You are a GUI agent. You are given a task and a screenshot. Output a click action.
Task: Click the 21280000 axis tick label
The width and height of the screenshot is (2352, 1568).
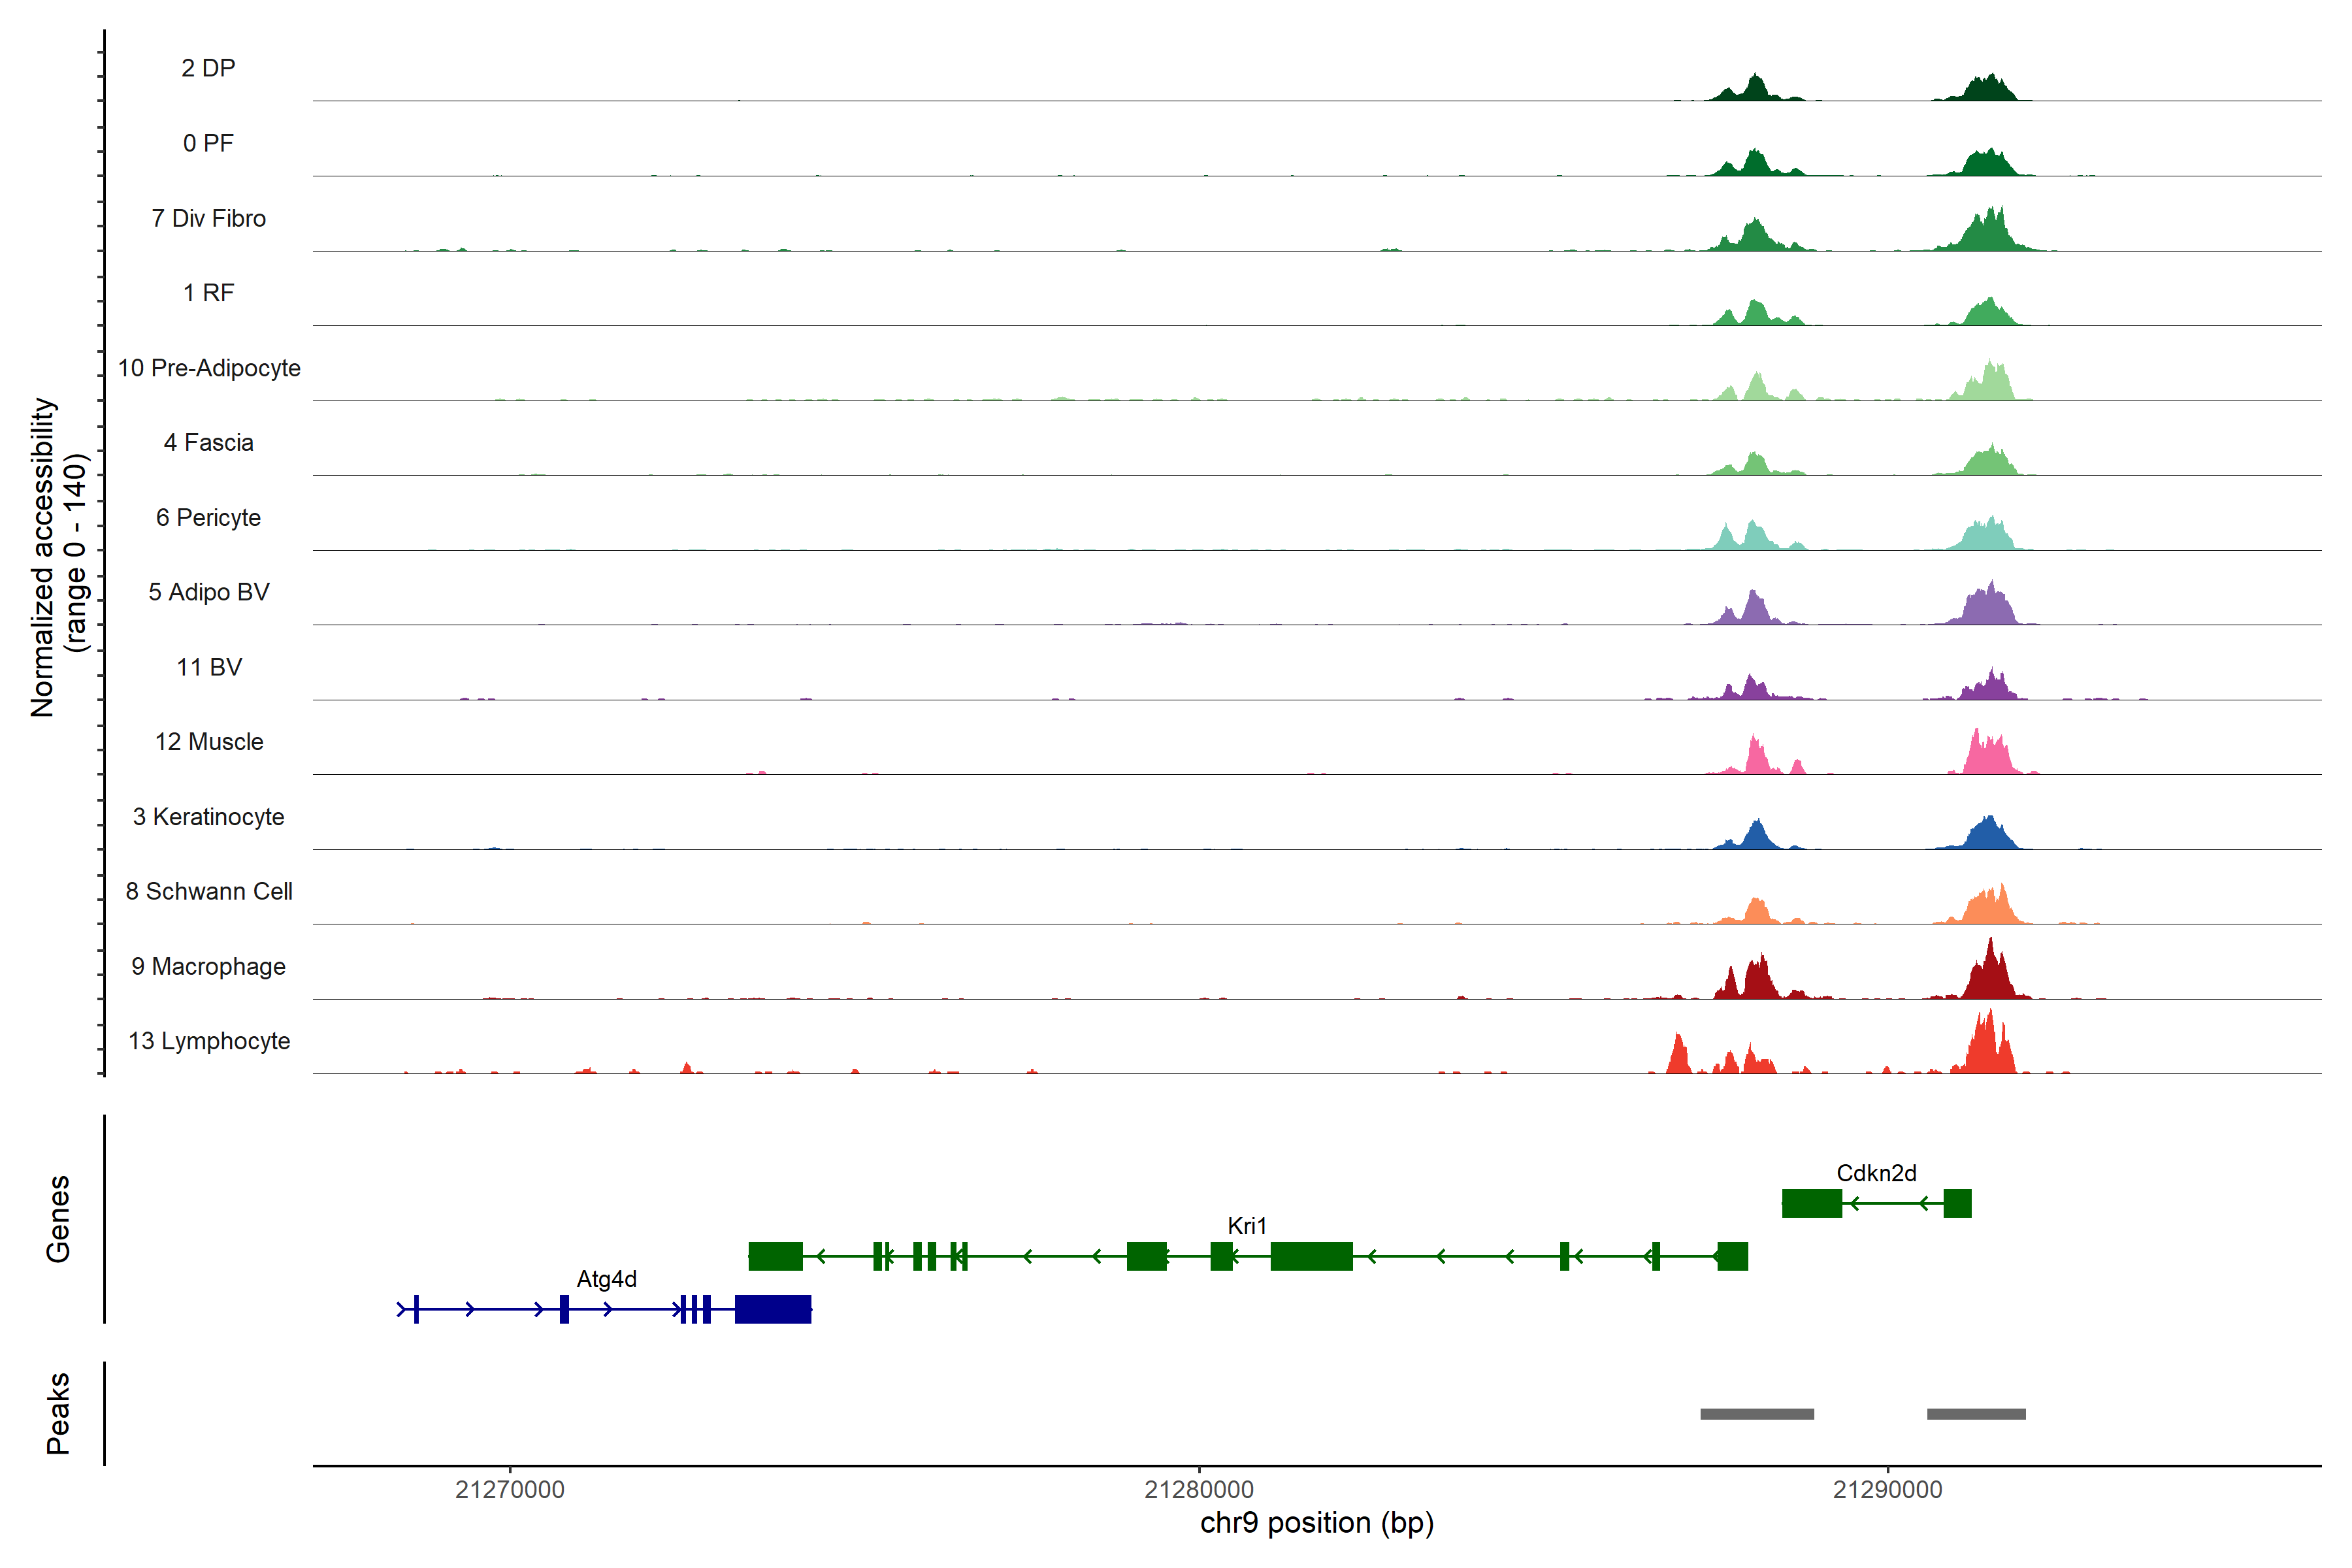tap(1199, 1490)
